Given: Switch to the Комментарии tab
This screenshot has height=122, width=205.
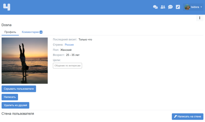Looking at the screenshot, I should (x=30, y=32).
